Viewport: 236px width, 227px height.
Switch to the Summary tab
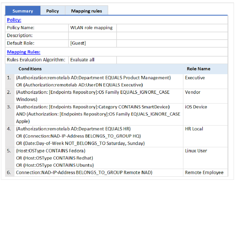(x=23, y=11)
